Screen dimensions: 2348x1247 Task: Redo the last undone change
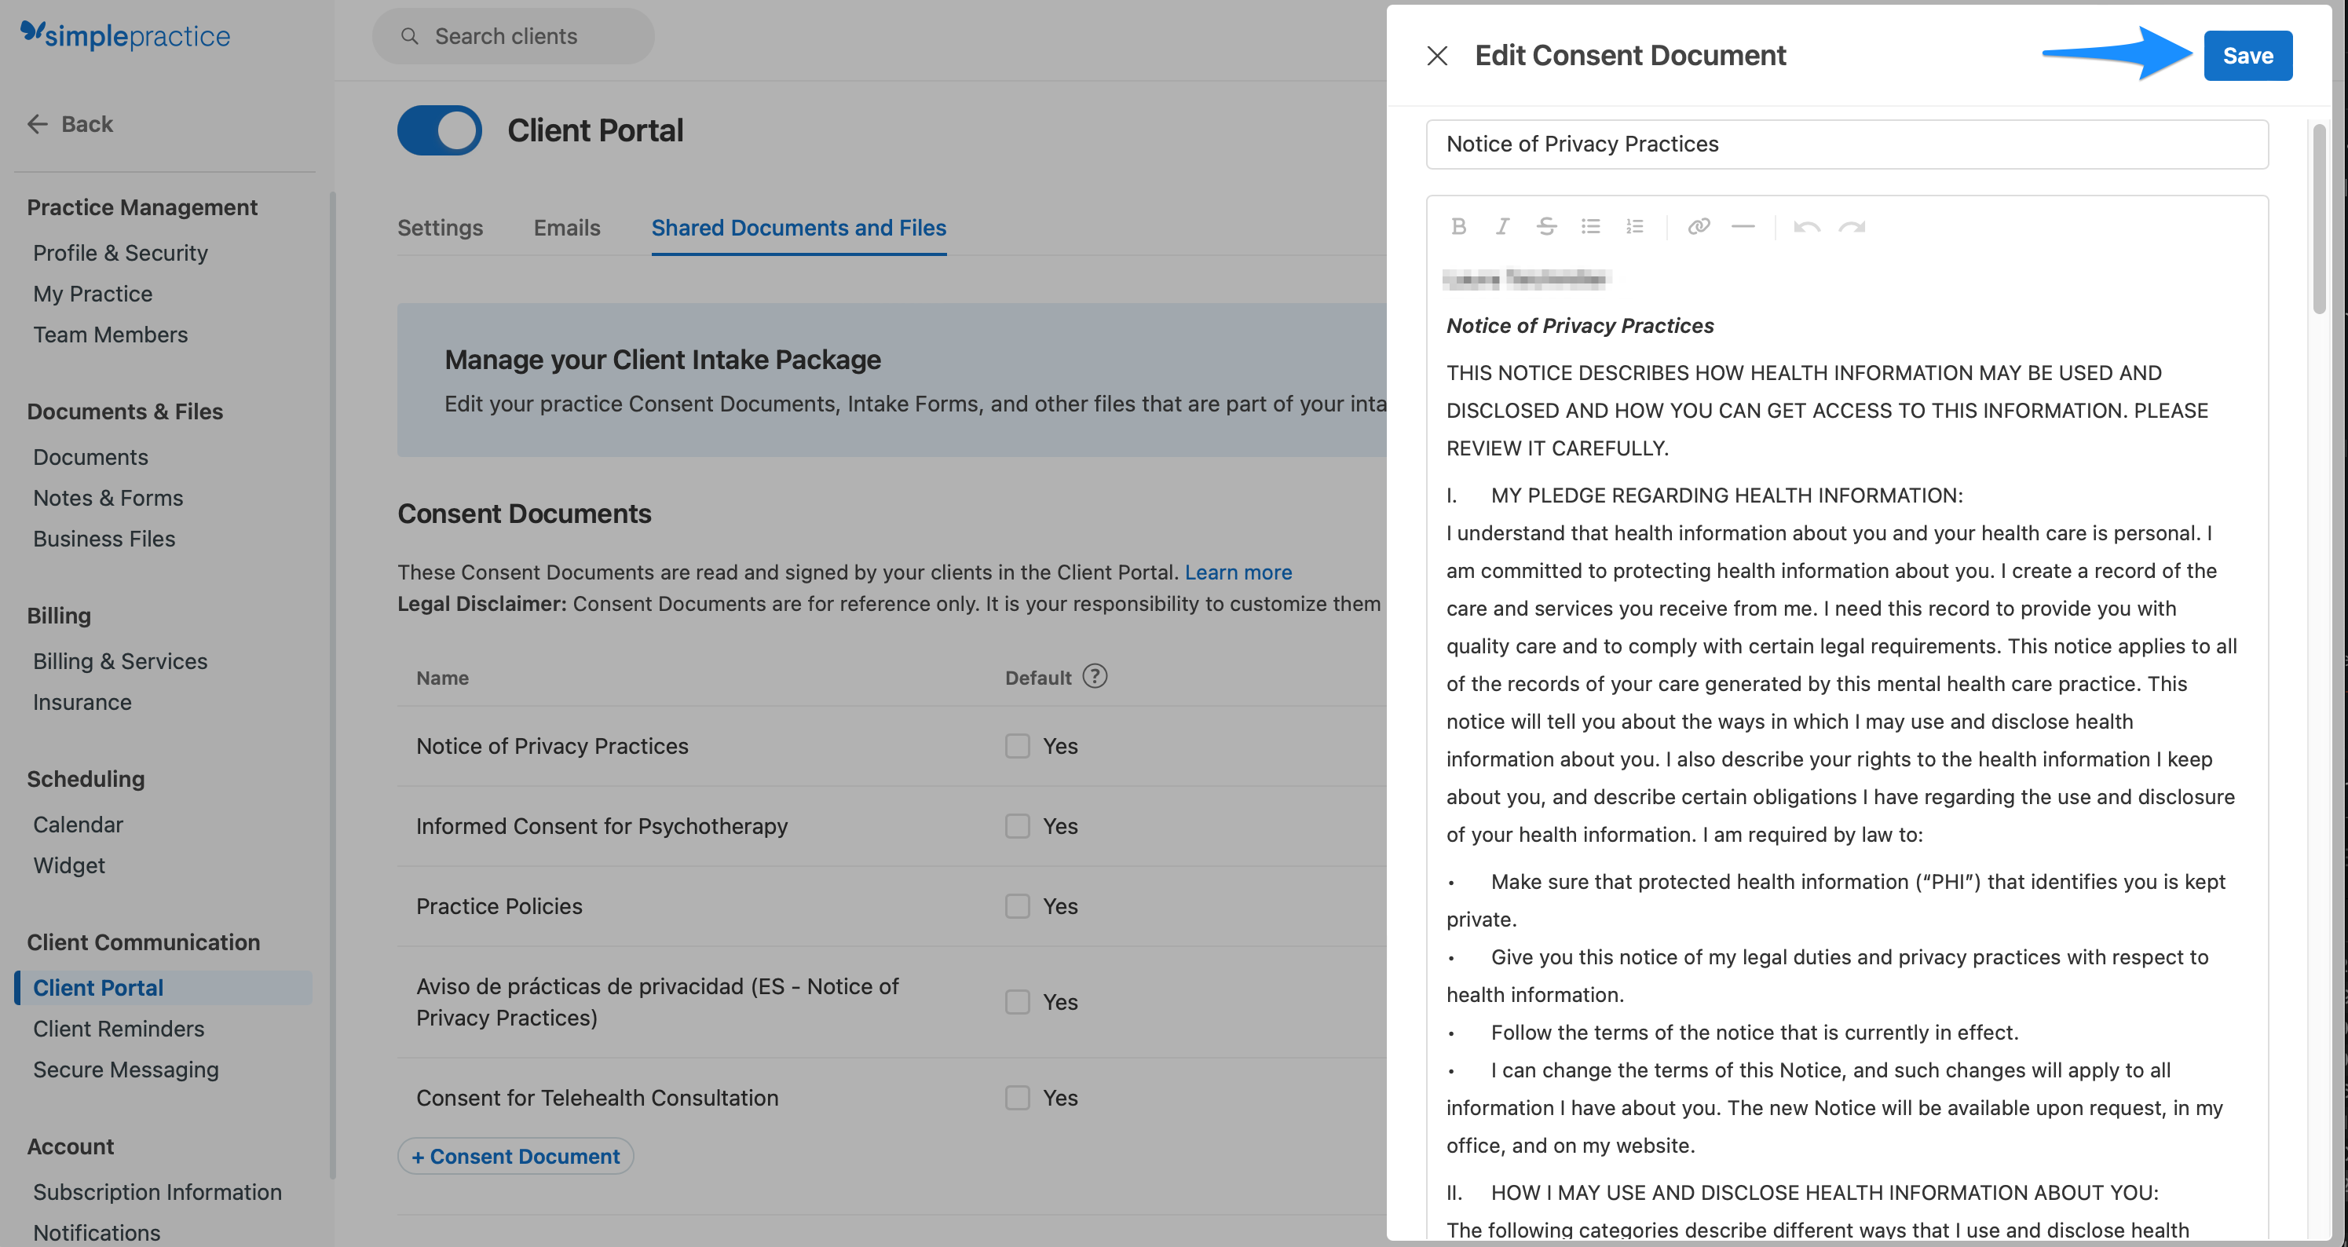click(x=1852, y=227)
